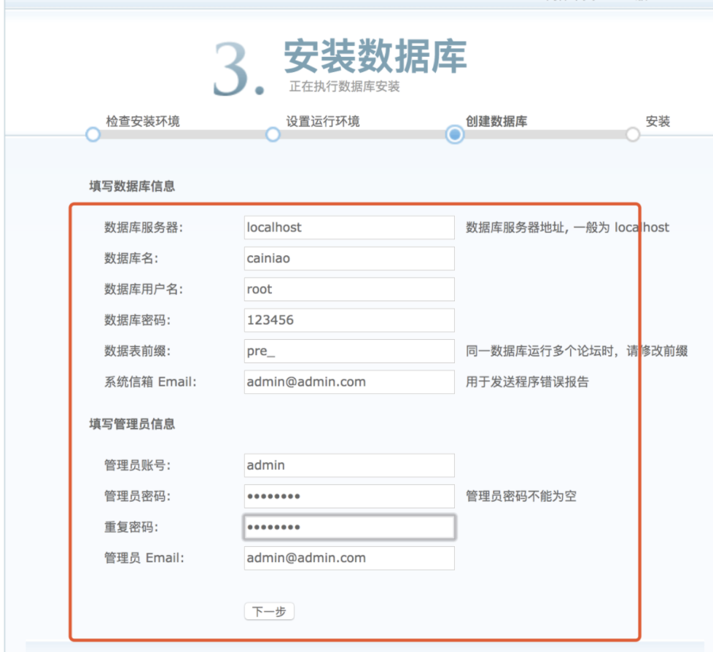The image size is (713, 652).
Task: Click the 管理员 Email: field label
Action: [144, 558]
